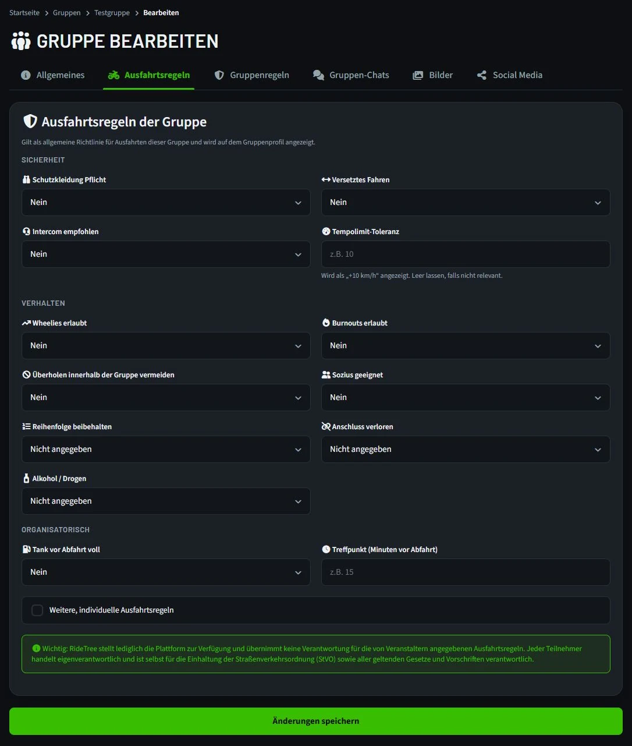Click the clock icon beside Treffpunkt label
632x746 pixels.
(326, 550)
